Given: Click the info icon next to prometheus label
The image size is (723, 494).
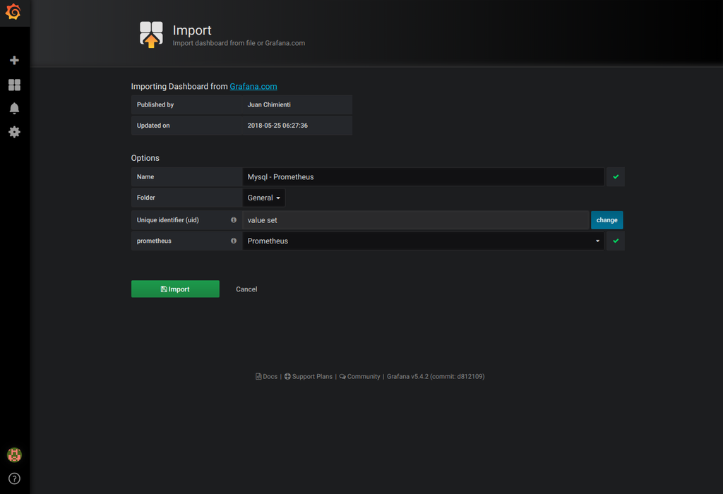Looking at the screenshot, I should click(233, 241).
